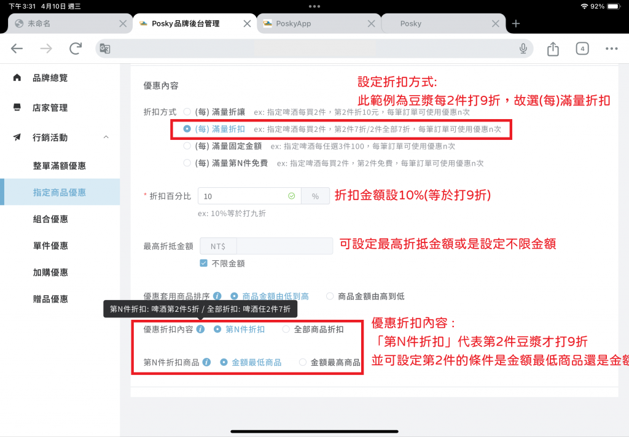Reload the page with the refresh icon

pos(76,48)
